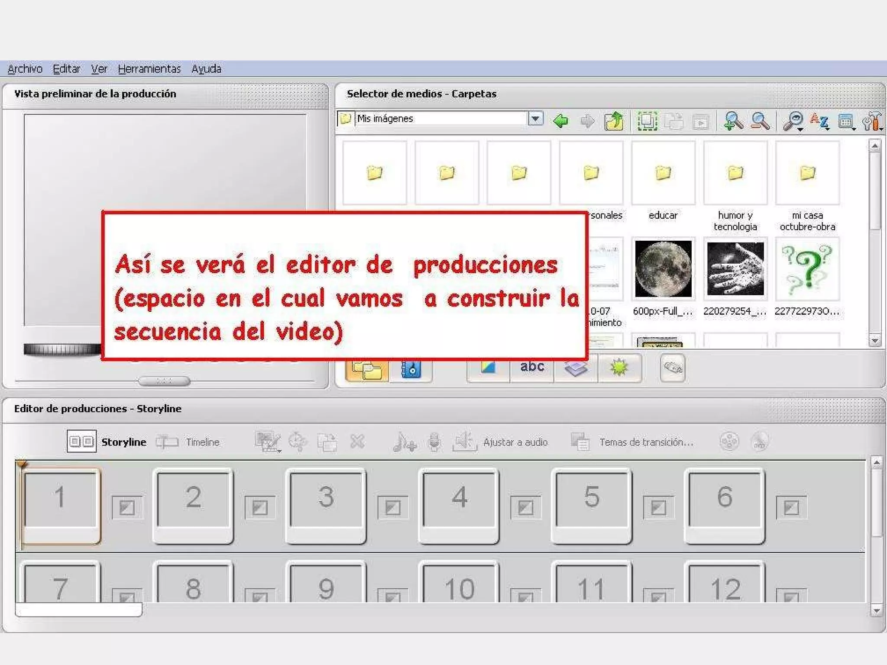The height and width of the screenshot is (665, 887).
Task: Open the tools settings dropdown
Action: [873, 122]
